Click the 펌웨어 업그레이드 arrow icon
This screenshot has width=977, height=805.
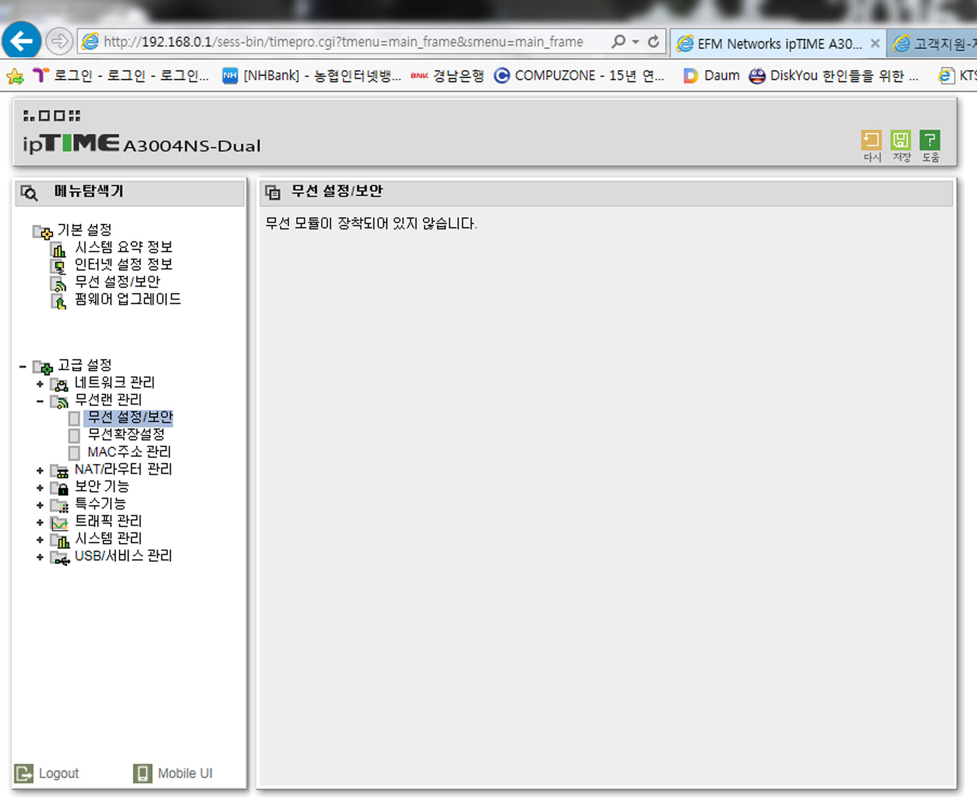[58, 302]
